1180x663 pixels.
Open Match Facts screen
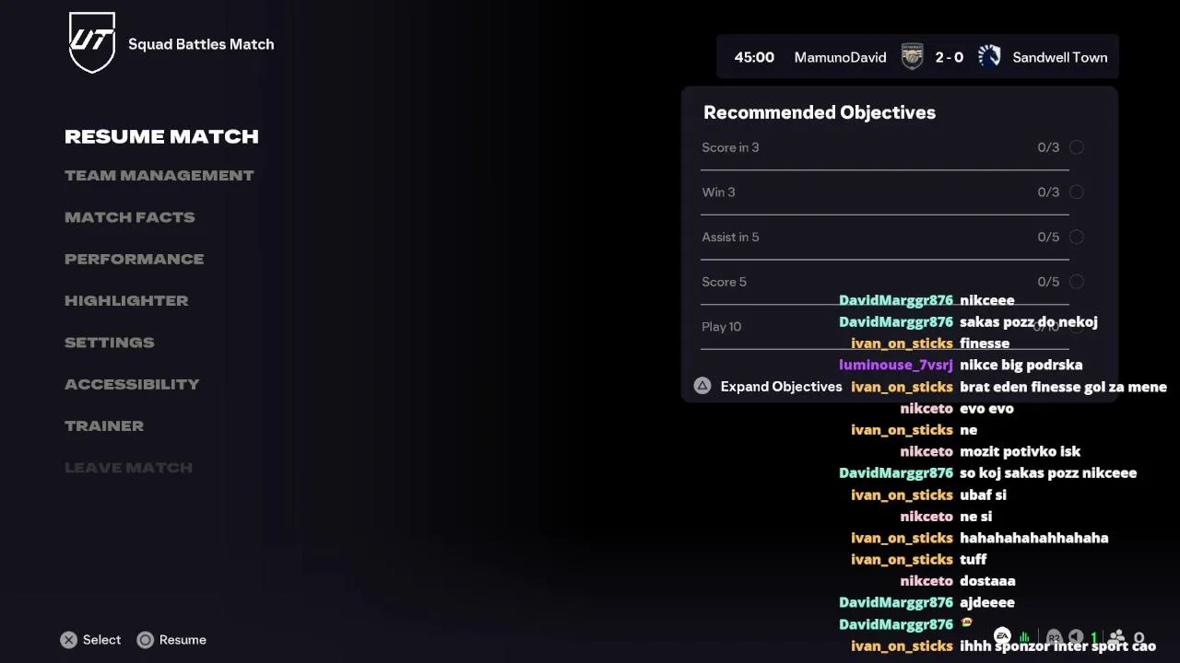tap(129, 217)
